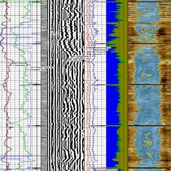
Task: Click the Travel Time annotation label
Action: coord(42,67)
